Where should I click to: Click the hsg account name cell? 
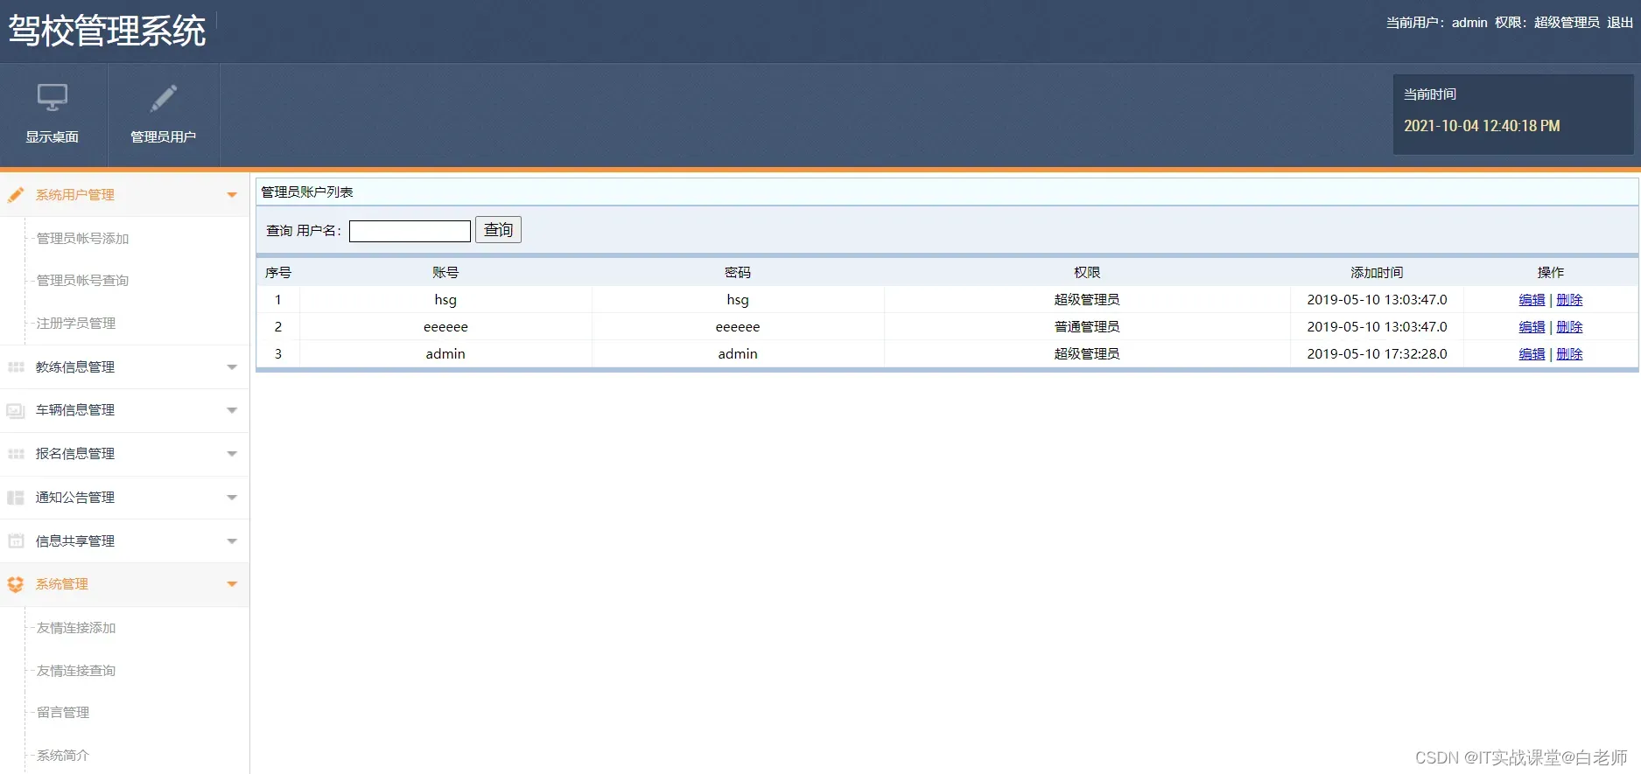coord(445,300)
